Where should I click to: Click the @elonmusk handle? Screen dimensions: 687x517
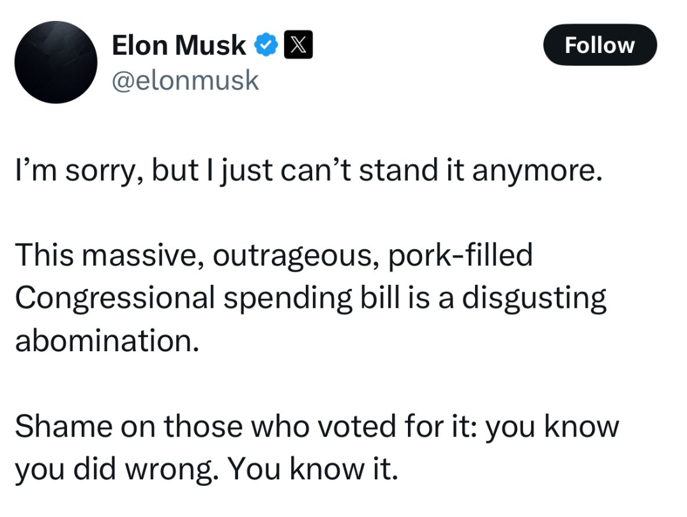click(x=185, y=80)
